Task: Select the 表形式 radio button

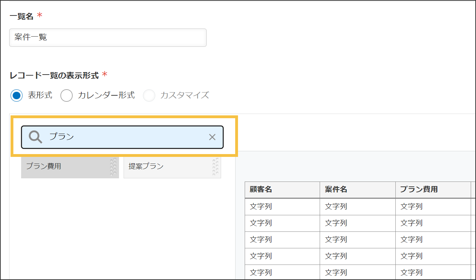Action: [17, 95]
